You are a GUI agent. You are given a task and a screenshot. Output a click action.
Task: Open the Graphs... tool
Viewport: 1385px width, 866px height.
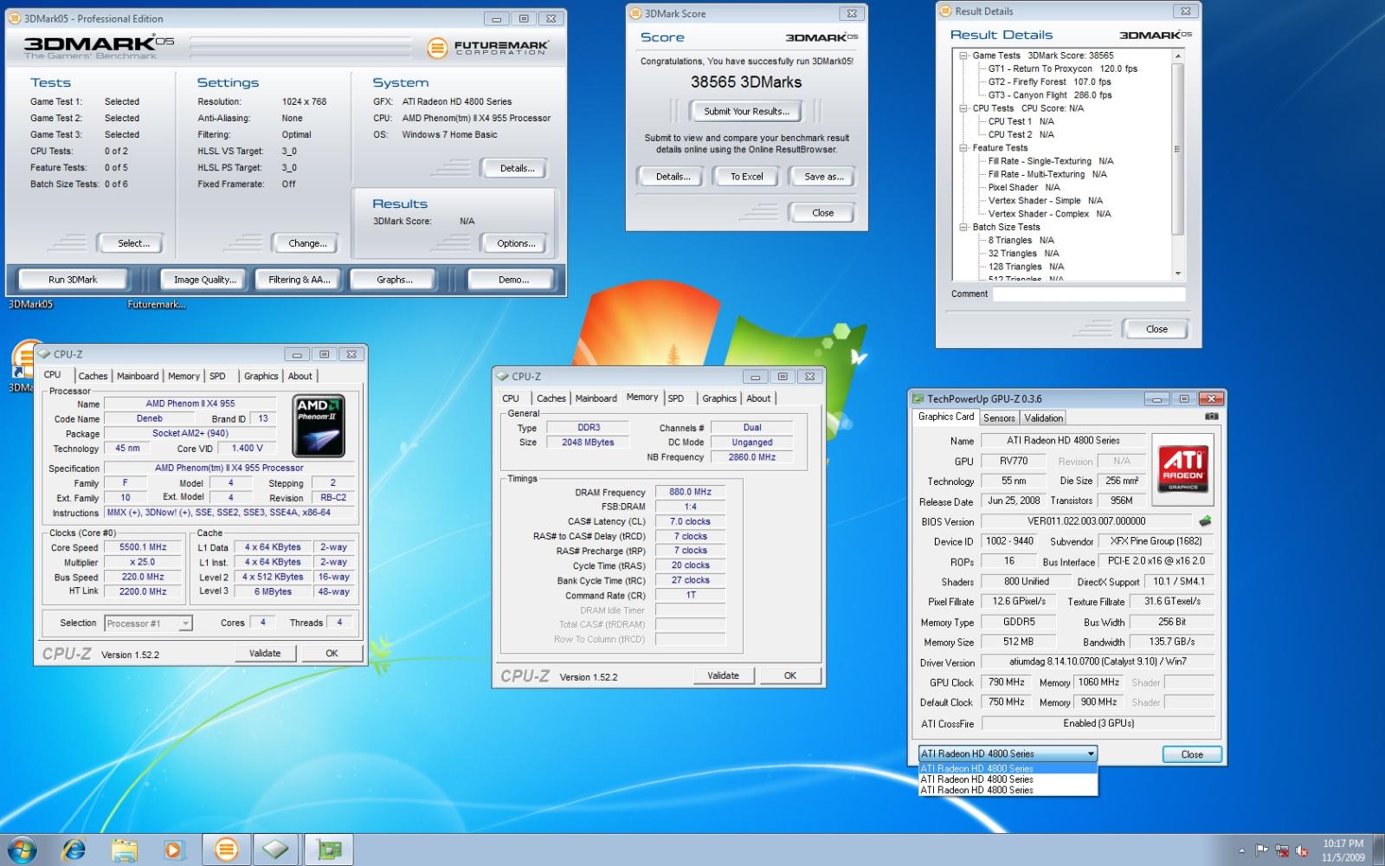(395, 280)
